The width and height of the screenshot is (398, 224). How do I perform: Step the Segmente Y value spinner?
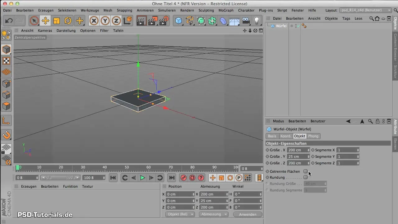[358, 156]
